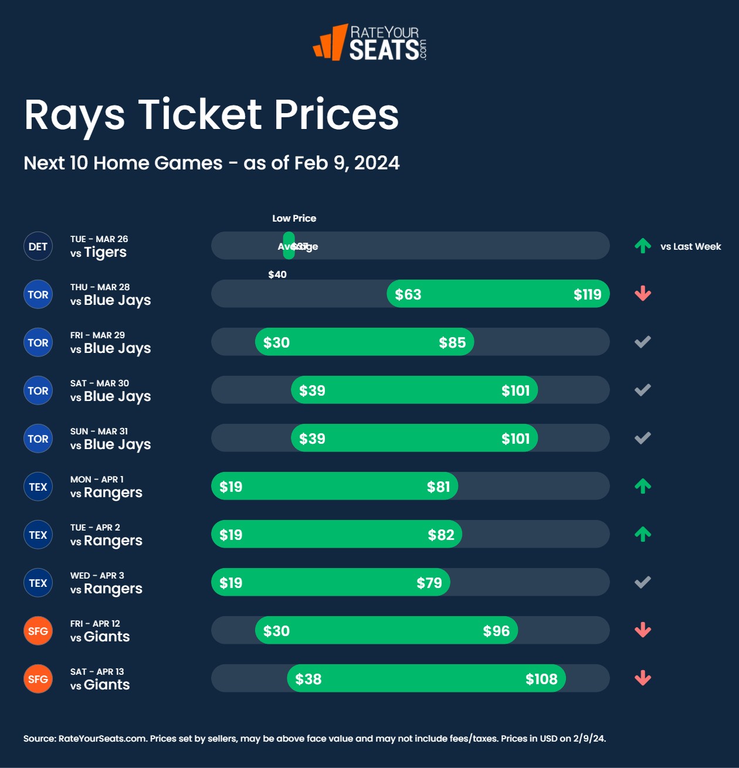Click the gray checkmark for Mar 29 game
The height and width of the screenshot is (768, 739).
click(643, 342)
